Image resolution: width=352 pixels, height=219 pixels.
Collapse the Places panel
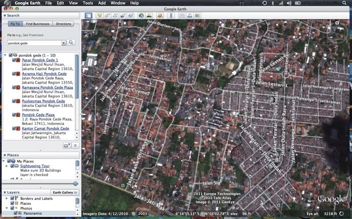5,155
